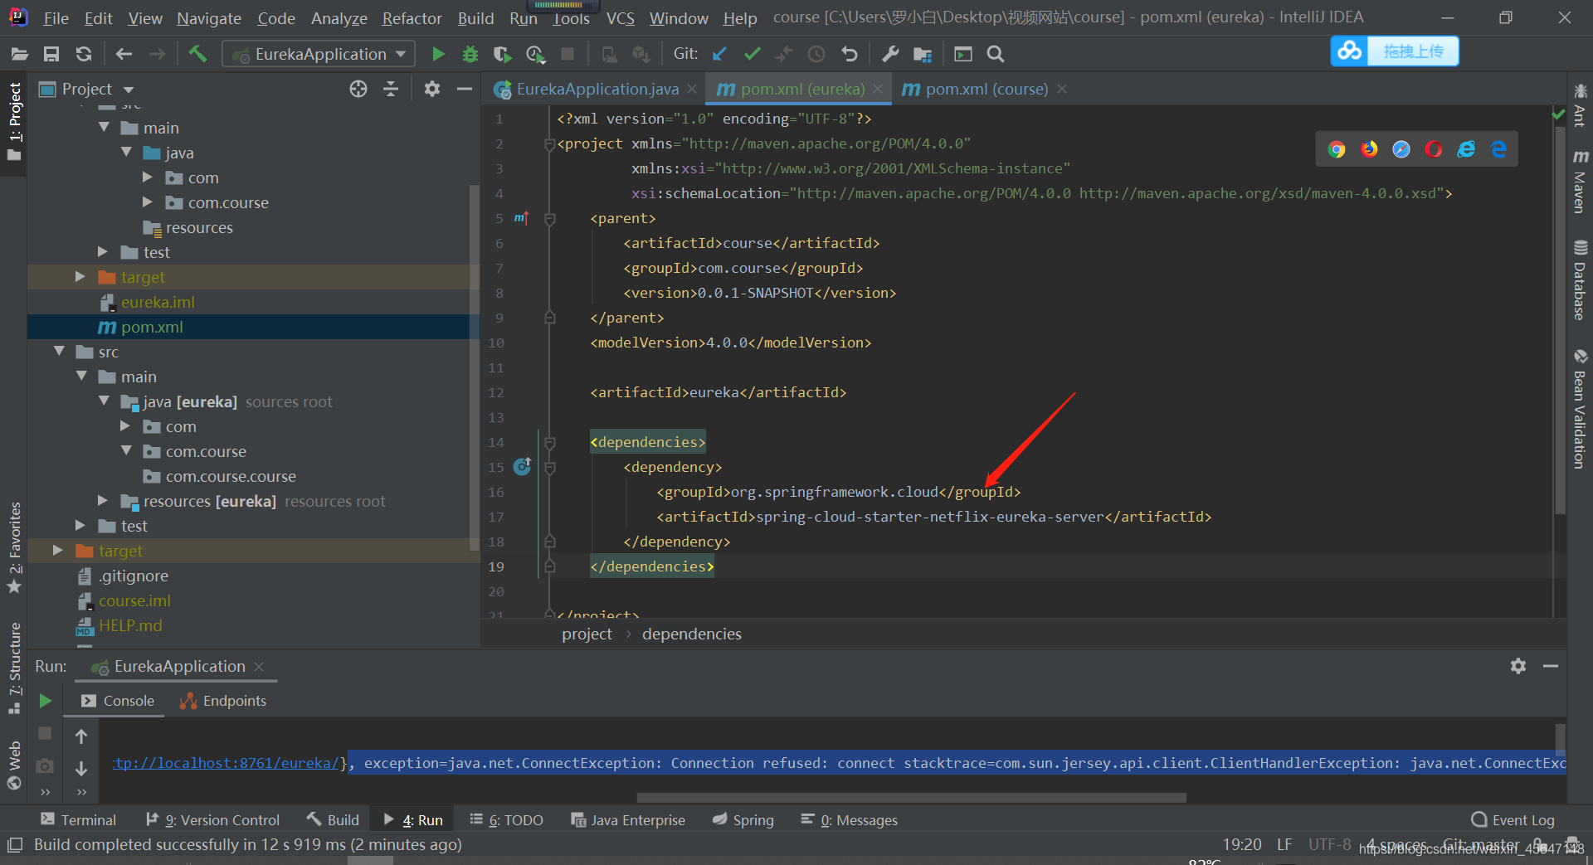Open the Event Log
The height and width of the screenshot is (865, 1593).
pos(1513,820)
